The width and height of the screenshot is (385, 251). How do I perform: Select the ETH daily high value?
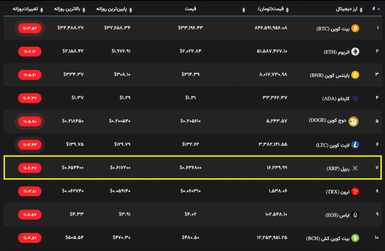point(73,51)
